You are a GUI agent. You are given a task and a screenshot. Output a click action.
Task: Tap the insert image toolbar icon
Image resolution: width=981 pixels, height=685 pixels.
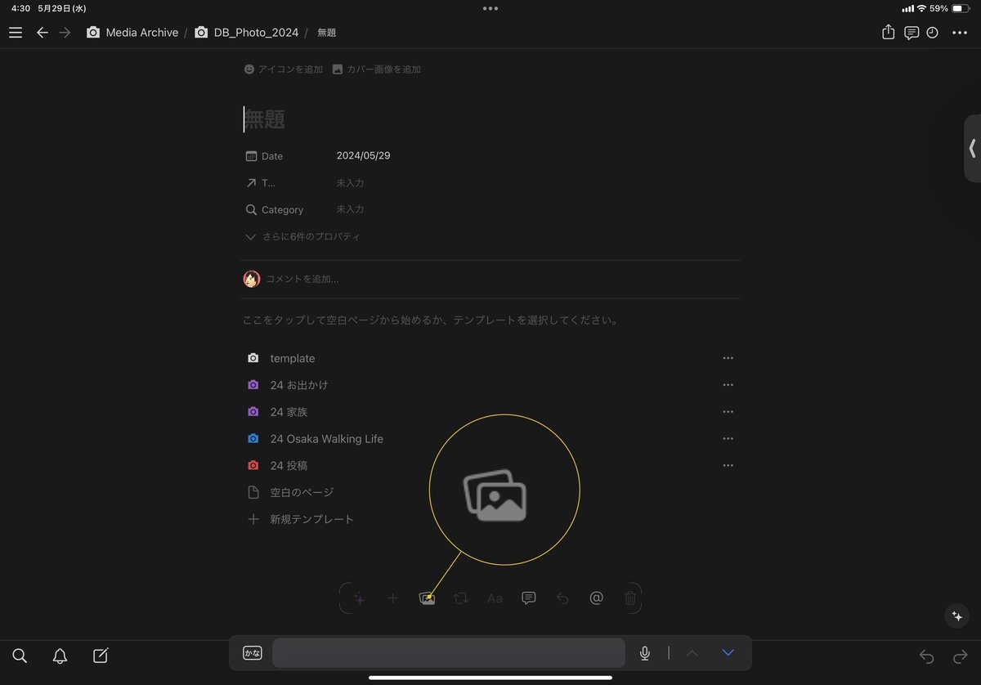coord(427,598)
